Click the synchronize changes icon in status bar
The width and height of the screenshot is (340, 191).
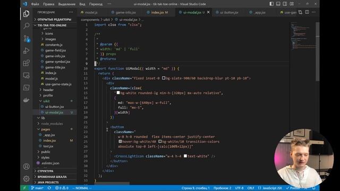point(49,188)
